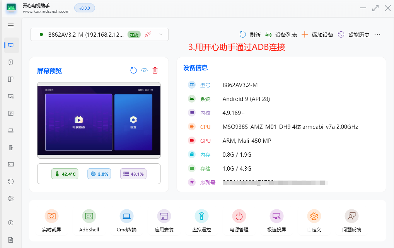Click the screen preview thumbnail

point(99,120)
